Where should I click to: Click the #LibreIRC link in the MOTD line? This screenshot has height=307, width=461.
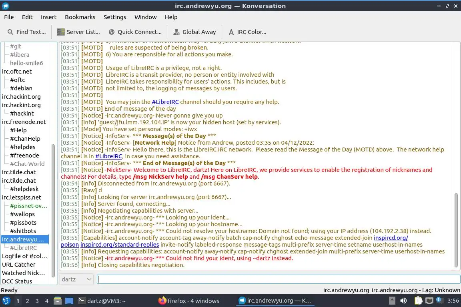pos(165,102)
